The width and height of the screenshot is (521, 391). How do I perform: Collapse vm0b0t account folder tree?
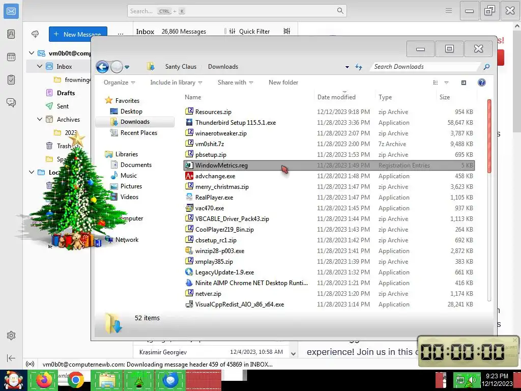tap(32, 53)
